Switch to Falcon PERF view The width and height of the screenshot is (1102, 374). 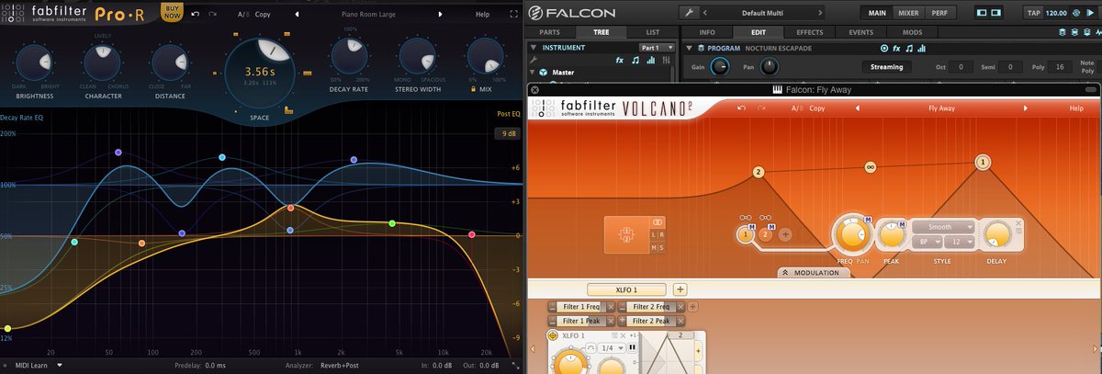tap(939, 13)
